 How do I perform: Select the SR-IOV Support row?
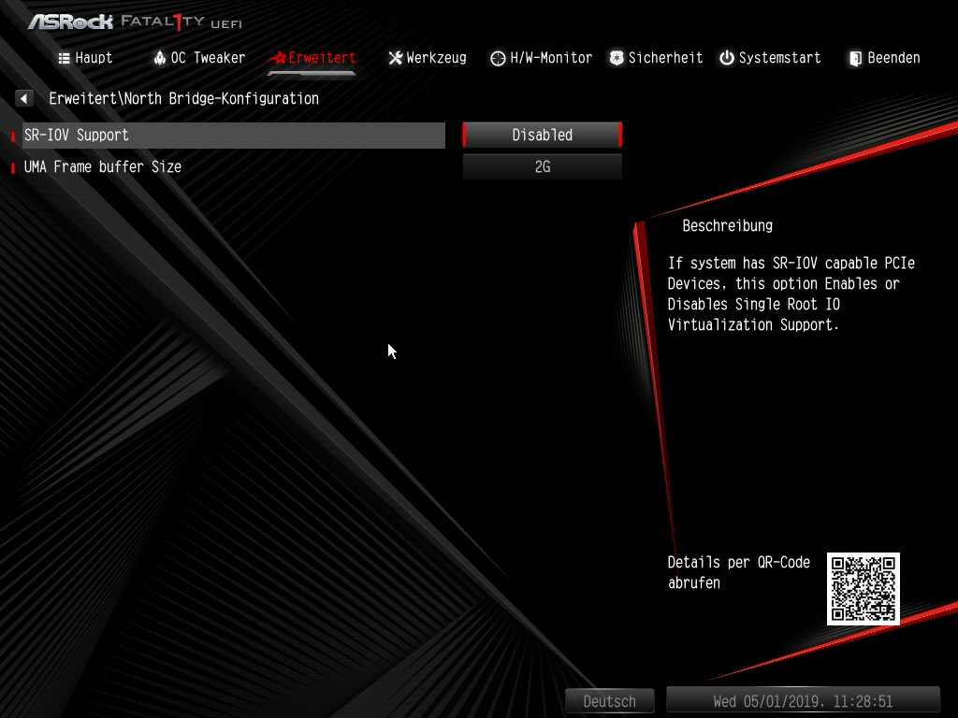pos(233,135)
